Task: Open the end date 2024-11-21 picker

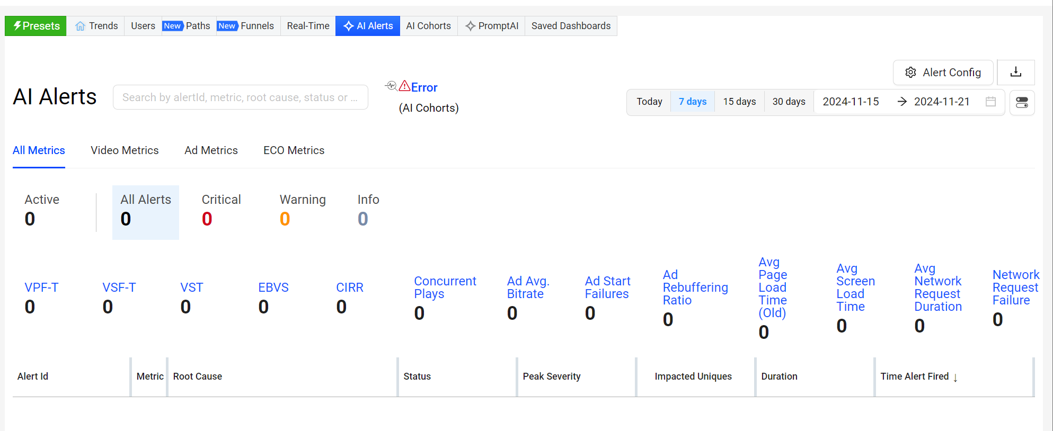Action: click(x=941, y=102)
